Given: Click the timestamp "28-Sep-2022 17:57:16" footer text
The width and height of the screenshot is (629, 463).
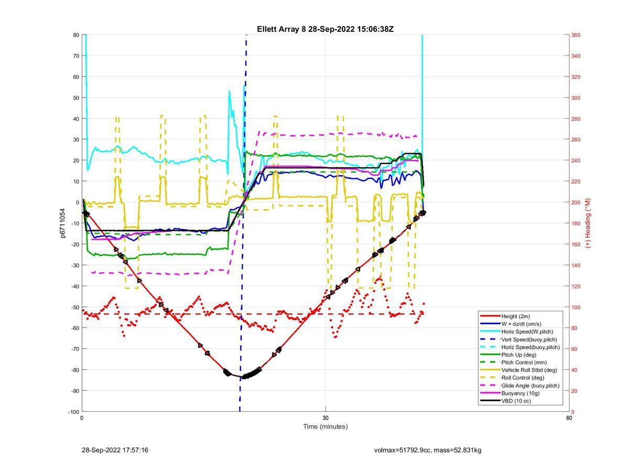Looking at the screenshot, I should (x=115, y=450).
